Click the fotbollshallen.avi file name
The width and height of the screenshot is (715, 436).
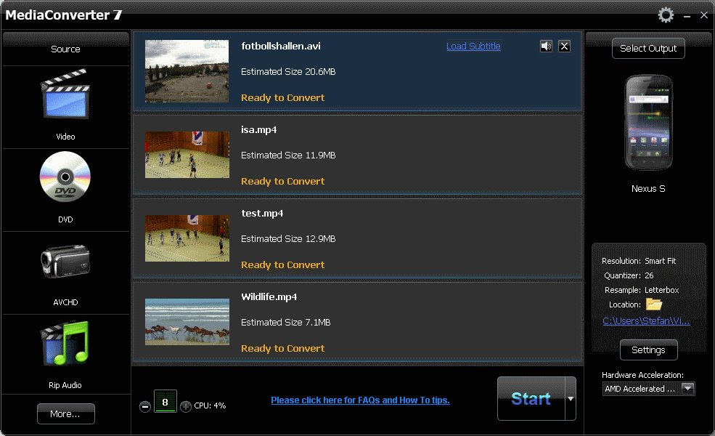281,46
